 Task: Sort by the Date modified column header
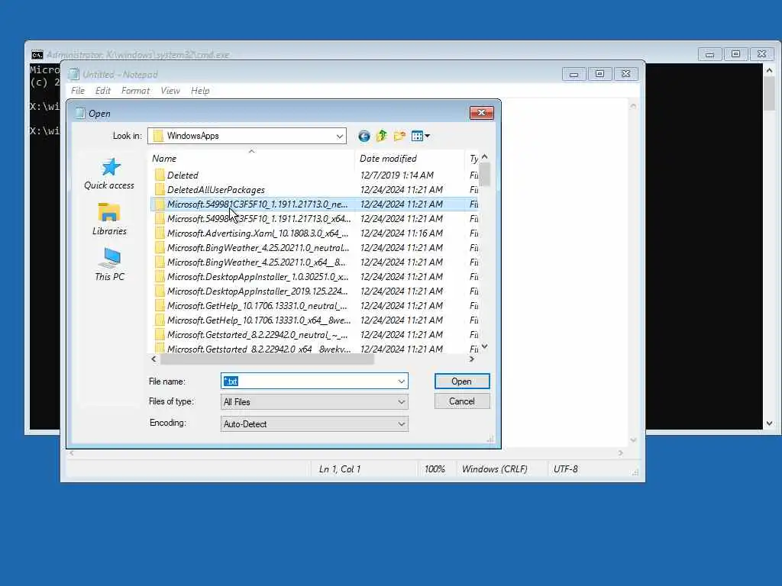(x=409, y=159)
